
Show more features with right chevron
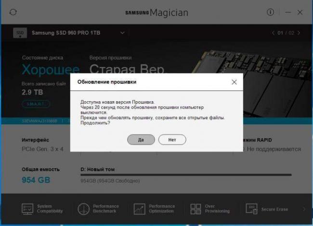pos(304,209)
